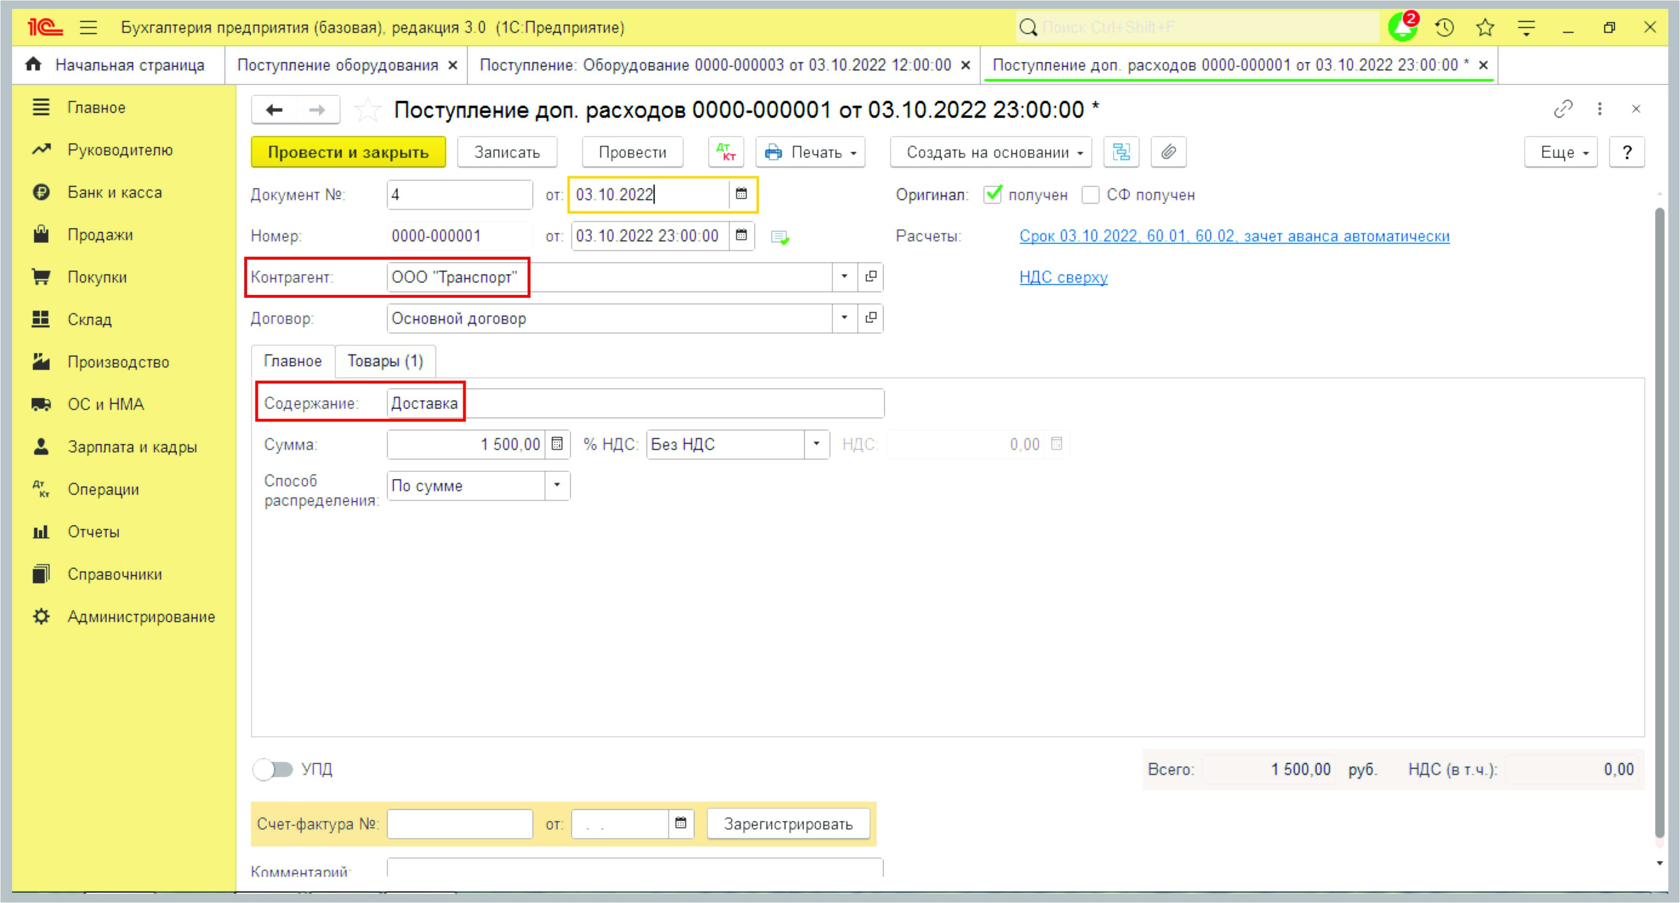Switch to the Товары (1) tab
1680x903 pixels.
coord(385,361)
